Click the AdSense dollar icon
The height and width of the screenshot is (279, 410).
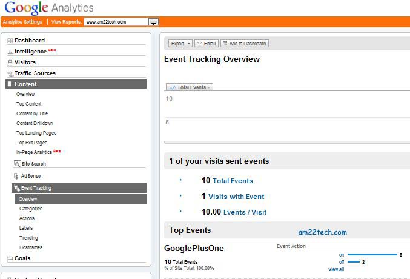click(x=16, y=176)
